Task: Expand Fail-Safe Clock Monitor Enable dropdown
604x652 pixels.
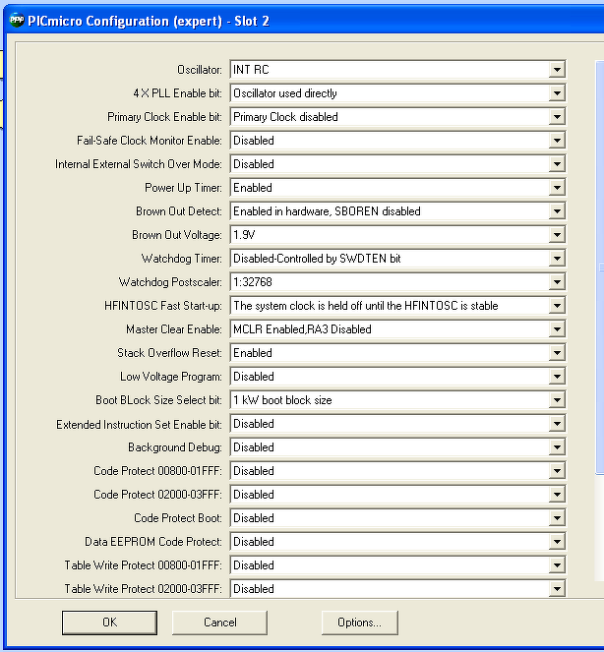Action: 397,141
